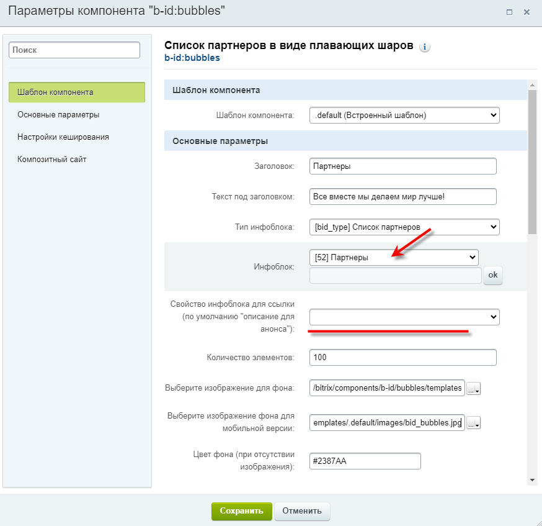
Task: Maximize the component parameters dialog
Action: point(509,12)
